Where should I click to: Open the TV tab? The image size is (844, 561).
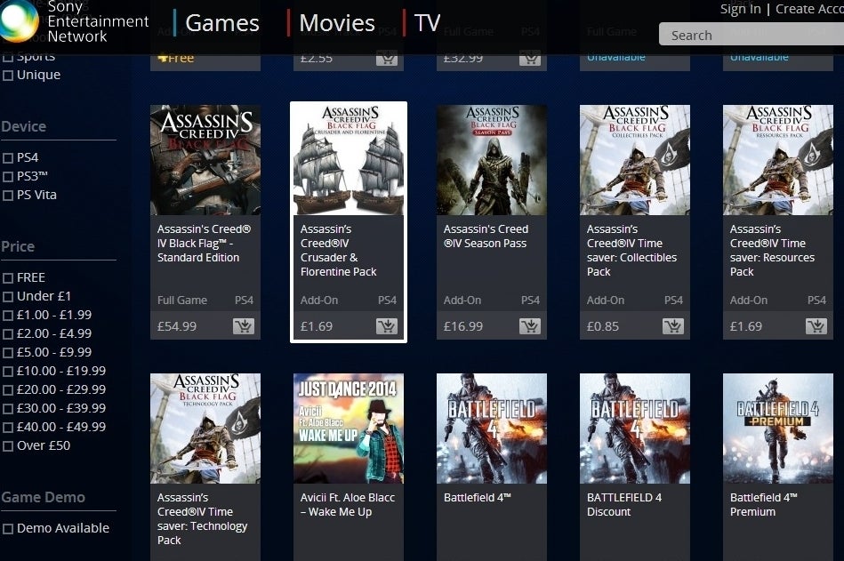(x=428, y=23)
